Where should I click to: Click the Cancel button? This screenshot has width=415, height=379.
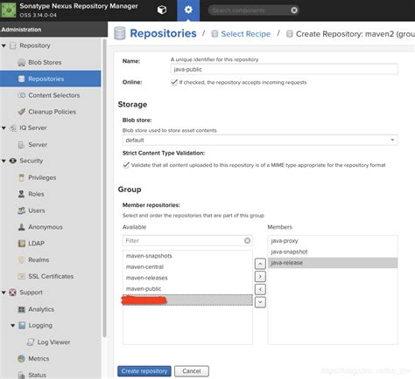point(192,371)
